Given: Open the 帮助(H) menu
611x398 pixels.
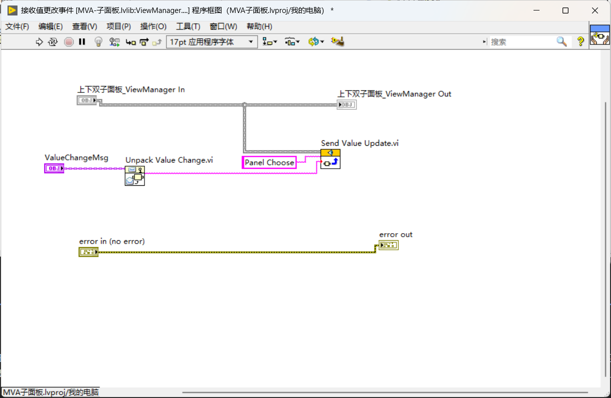Looking at the screenshot, I should click(x=259, y=26).
